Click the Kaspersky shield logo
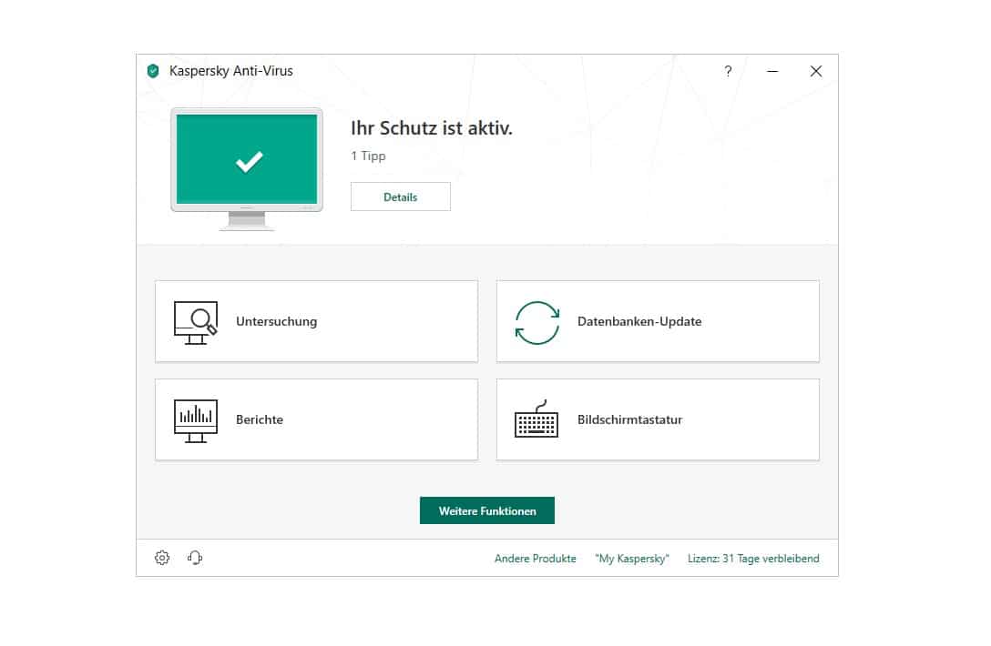This screenshot has width=991, height=646. (153, 71)
